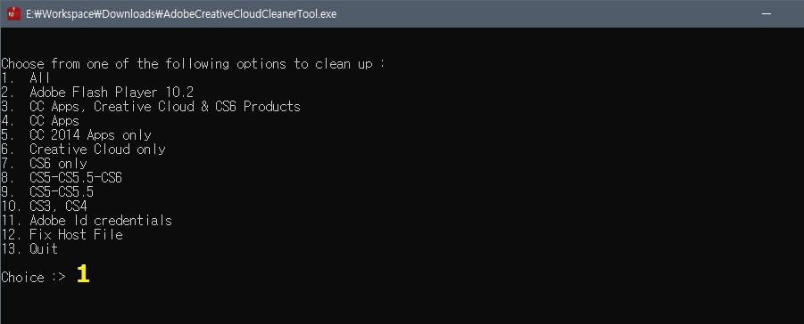Click empty console area below the prompt
The height and width of the screenshot is (324, 804).
[x=402, y=304]
